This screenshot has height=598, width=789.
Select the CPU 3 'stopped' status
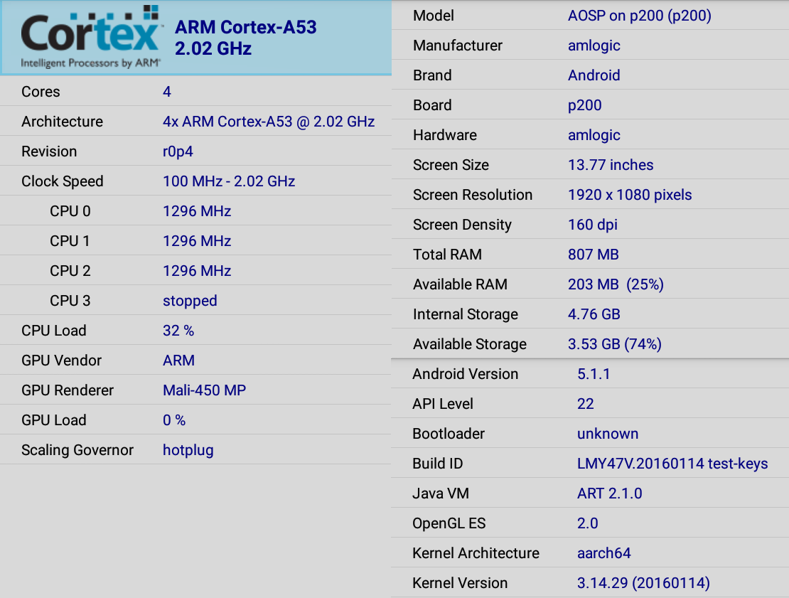190,301
